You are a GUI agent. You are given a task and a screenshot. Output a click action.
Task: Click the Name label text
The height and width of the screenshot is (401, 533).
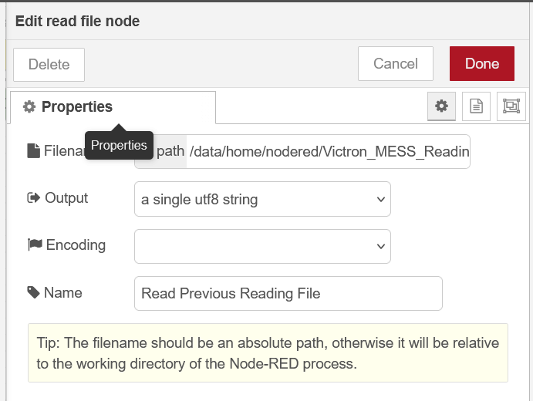pos(63,292)
